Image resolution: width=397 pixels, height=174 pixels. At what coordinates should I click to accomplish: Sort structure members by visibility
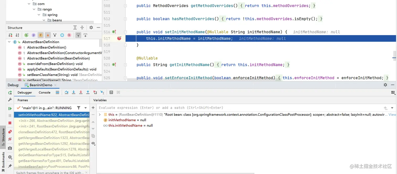tap(10, 35)
